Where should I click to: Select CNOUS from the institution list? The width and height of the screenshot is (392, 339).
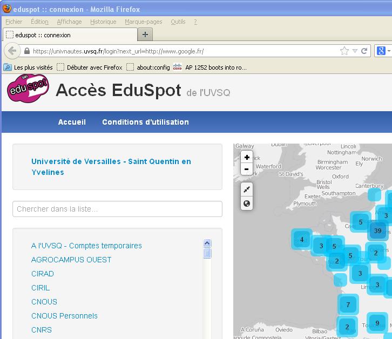(x=44, y=302)
